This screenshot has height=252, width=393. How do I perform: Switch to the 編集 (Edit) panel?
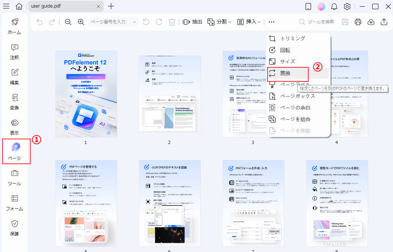(14, 77)
